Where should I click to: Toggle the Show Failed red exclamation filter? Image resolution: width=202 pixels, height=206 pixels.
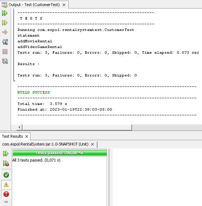click(x=6, y=194)
